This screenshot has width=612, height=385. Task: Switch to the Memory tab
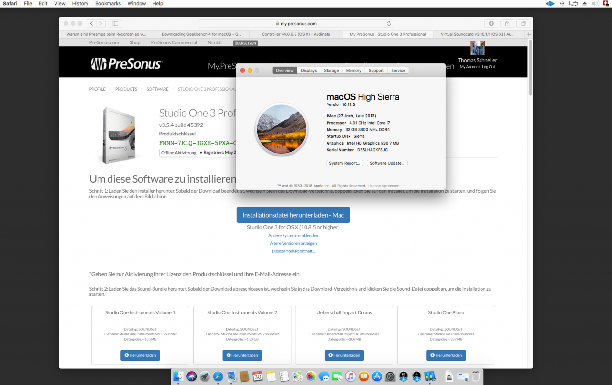coord(354,71)
